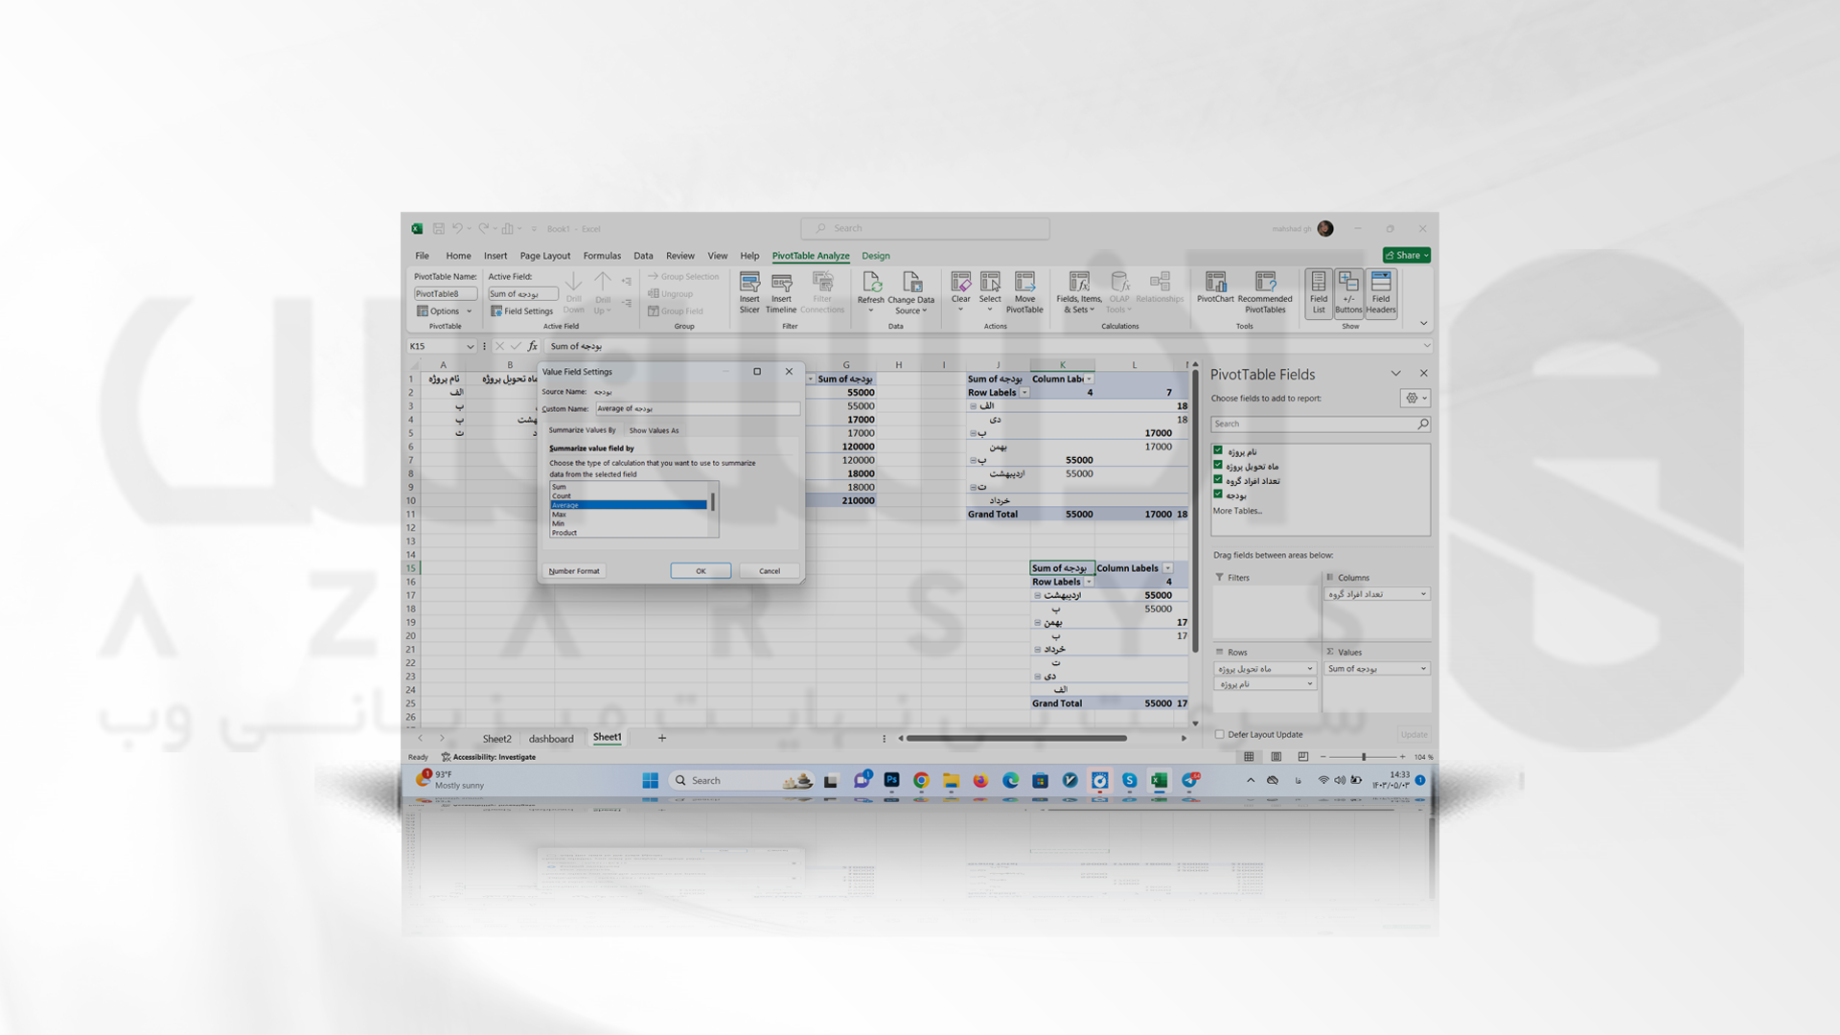Toggle the Field List button
Image resolution: width=1840 pixels, height=1035 pixels.
1319,292
